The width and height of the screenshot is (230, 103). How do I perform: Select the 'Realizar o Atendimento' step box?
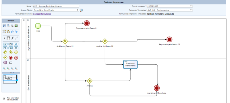(x=130, y=64)
